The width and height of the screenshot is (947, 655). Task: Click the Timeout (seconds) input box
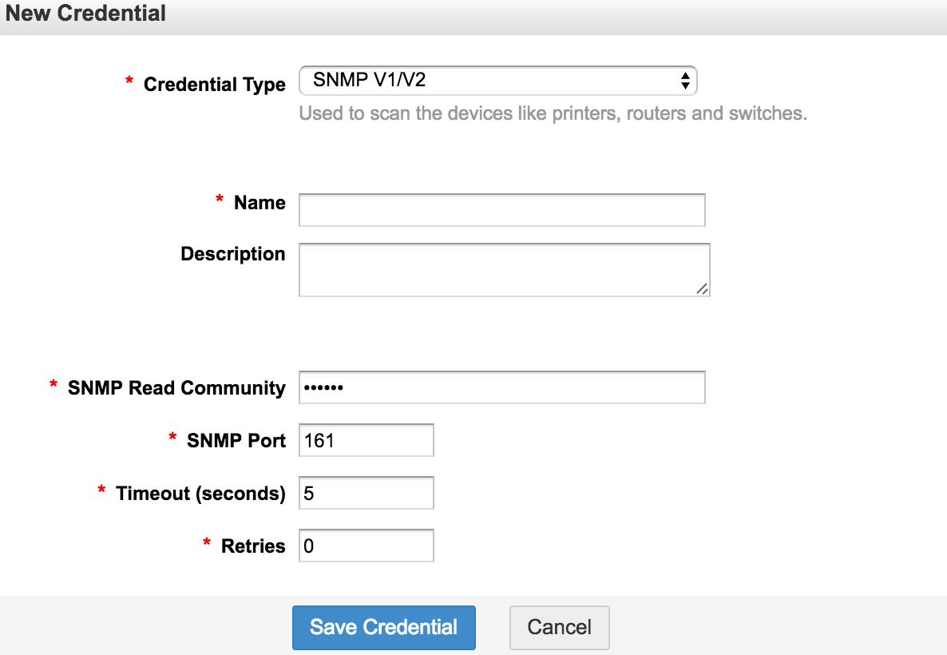pos(366,494)
